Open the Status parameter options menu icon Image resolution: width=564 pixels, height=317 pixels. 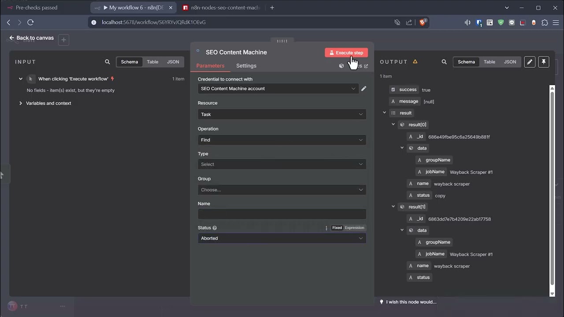pyautogui.click(x=327, y=228)
